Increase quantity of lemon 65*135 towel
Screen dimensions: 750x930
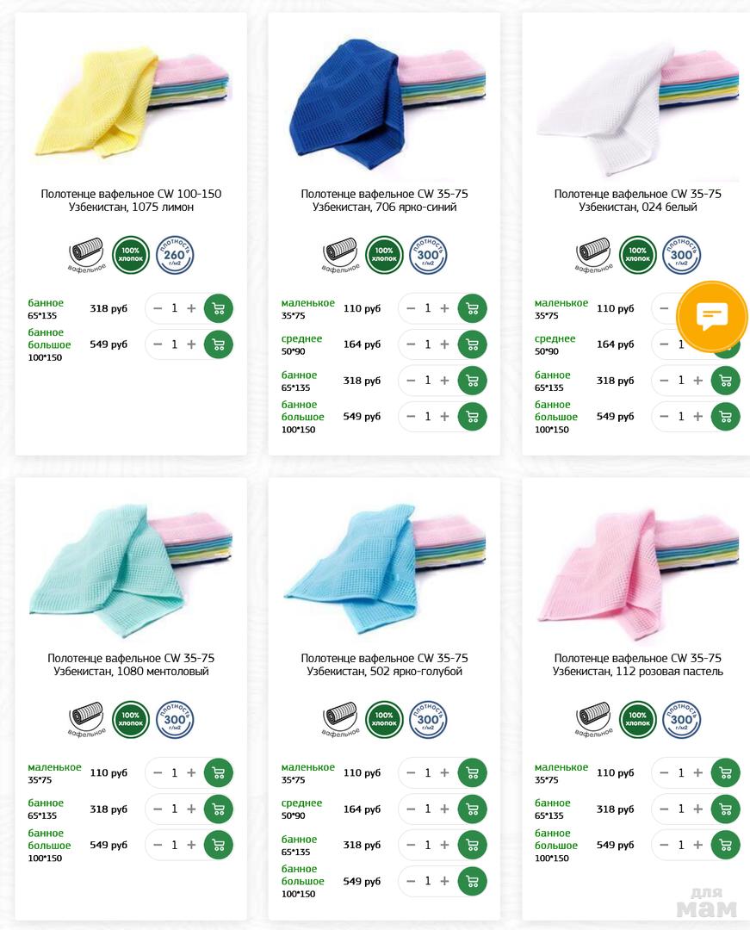[x=191, y=308]
